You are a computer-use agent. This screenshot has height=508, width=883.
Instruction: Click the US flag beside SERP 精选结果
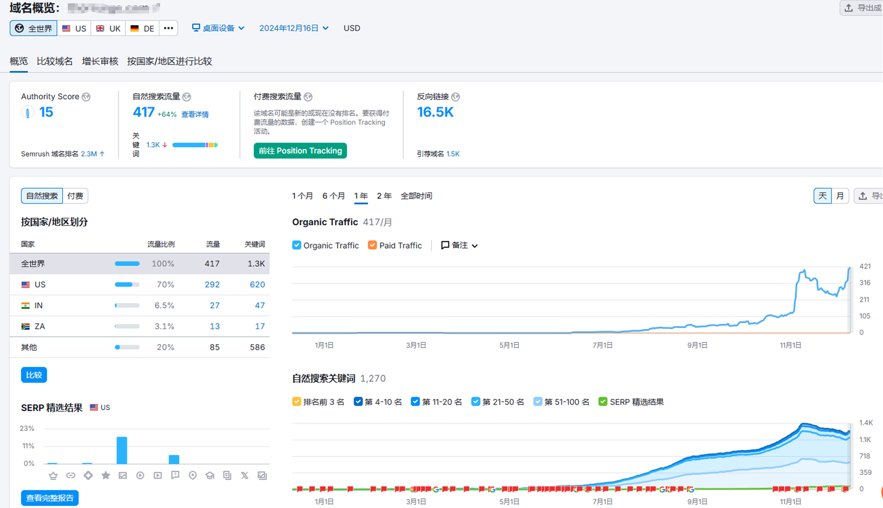click(x=93, y=407)
